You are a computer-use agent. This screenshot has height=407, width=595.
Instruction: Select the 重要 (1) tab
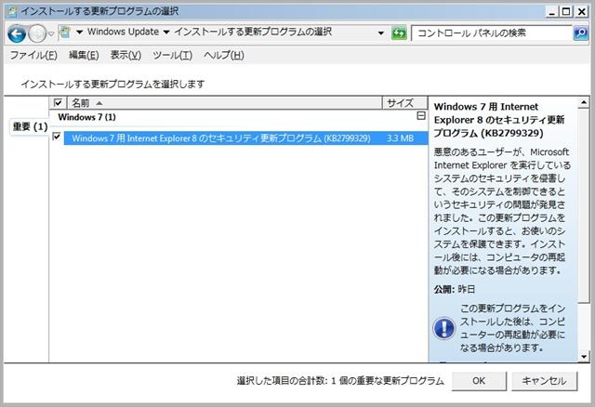tap(30, 126)
